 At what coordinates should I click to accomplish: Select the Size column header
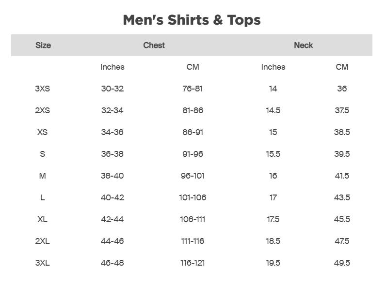[43, 45]
